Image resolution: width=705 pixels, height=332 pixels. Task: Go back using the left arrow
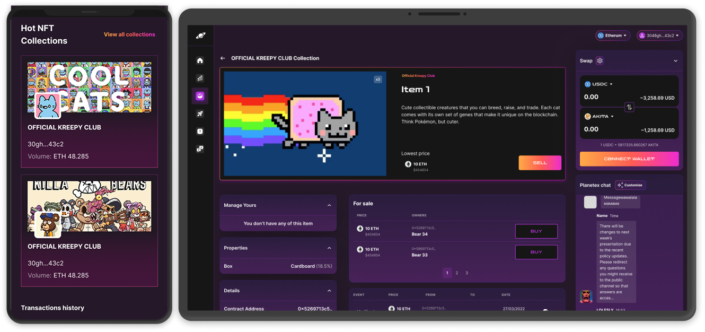point(223,58)
